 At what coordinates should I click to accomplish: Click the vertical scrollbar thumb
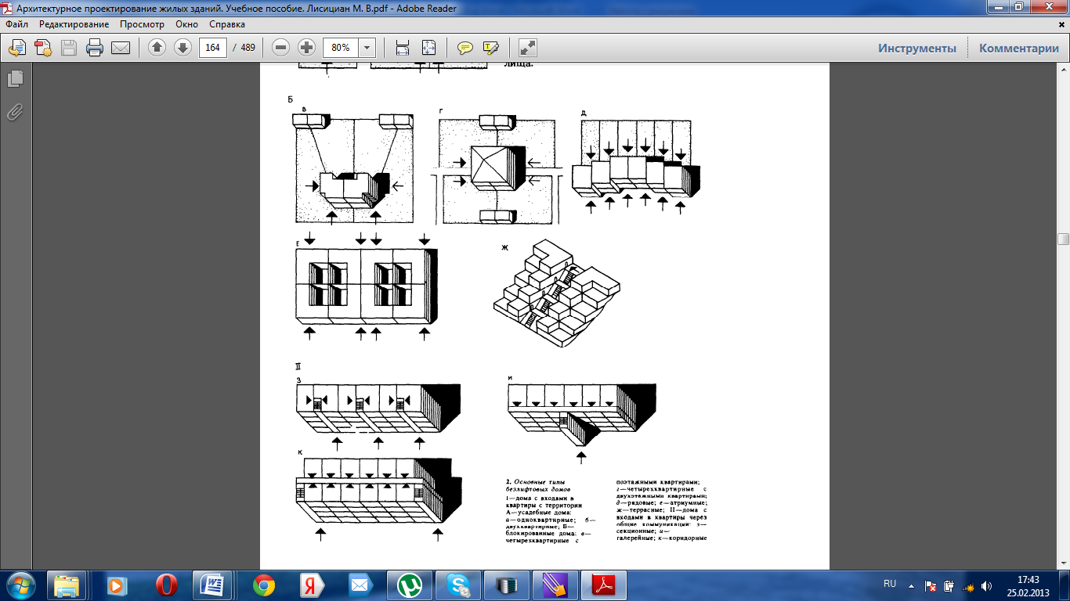point(1063,239)
